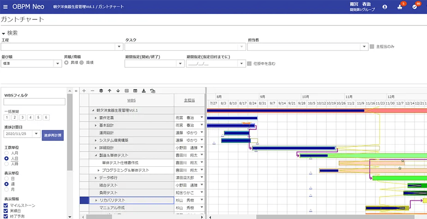Collapse the 検索 search section
The width and height of the screenshot is (427, 219).
point(4,33)
